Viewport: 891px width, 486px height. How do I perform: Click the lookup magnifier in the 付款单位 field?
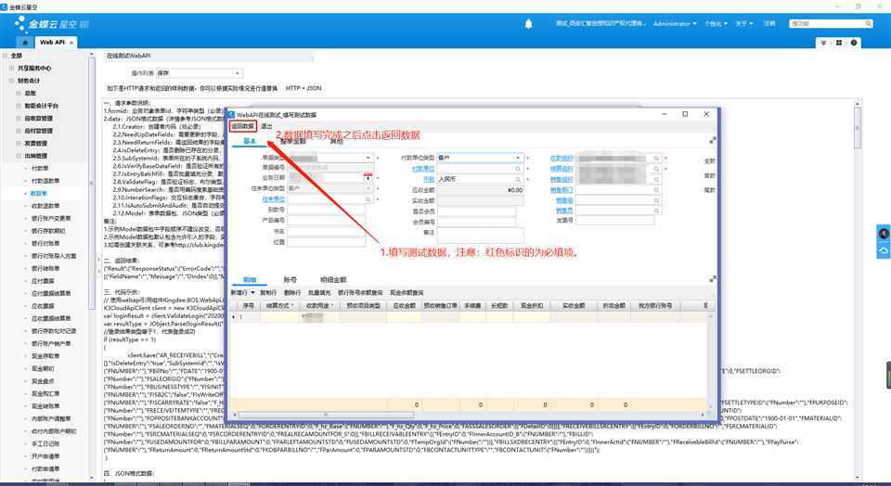(518, 169)
